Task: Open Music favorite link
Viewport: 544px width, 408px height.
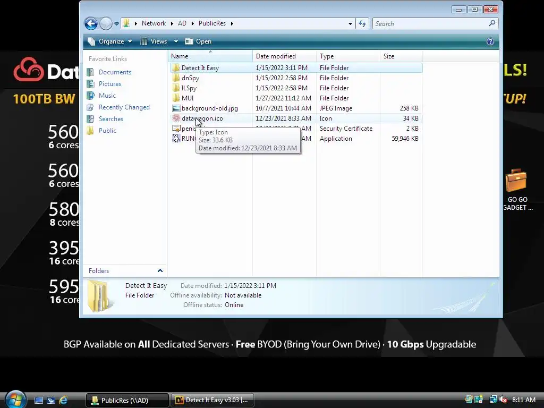Action: [107, 96]
